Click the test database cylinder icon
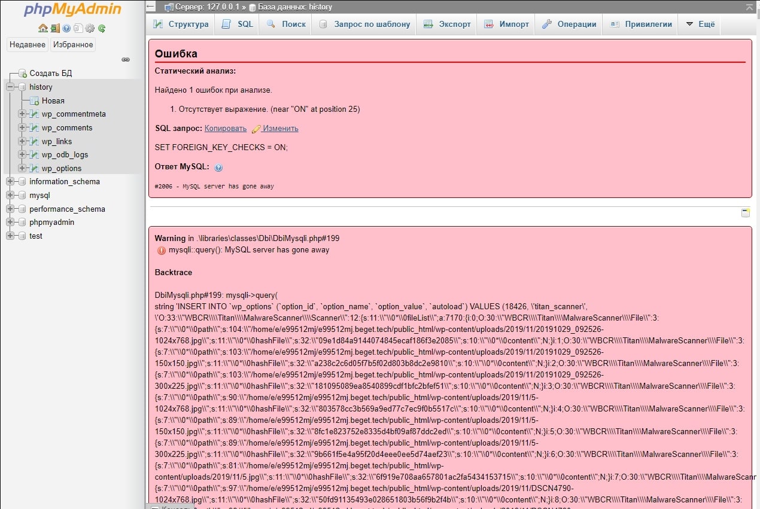Viewport: 760px width, 509px height. coord(23,236)
